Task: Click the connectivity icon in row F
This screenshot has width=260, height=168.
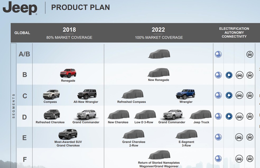Action: tap(250, 159)
